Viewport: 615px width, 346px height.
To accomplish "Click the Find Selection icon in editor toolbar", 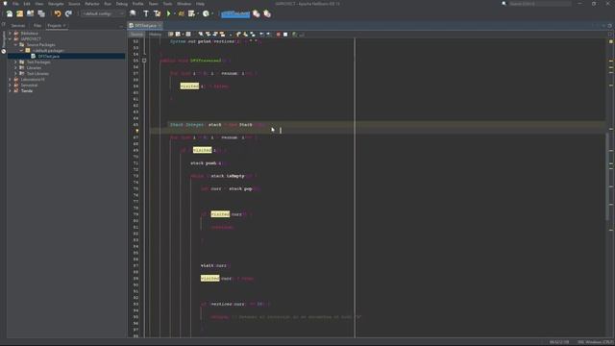I will click(x=201, y=35).
